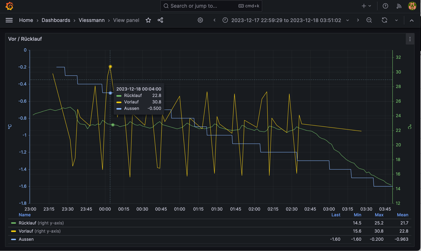
Task: Click the Aussen mean value -0.963
Action: pyautogui.click(x=401, y=239)
